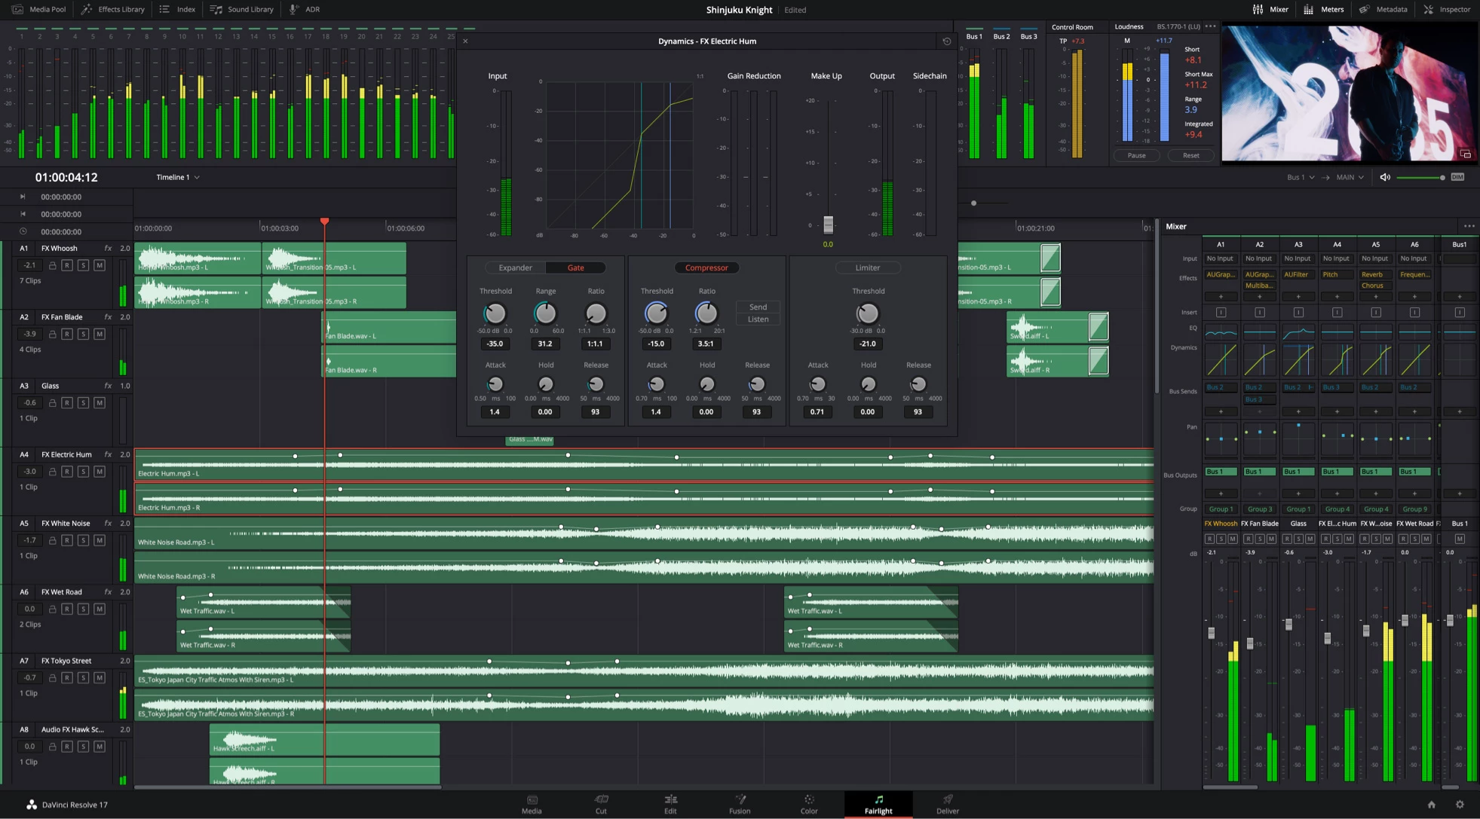Open the Inspector panel
Screen dimensions: 1480x819
click(x=1446, y=9)
